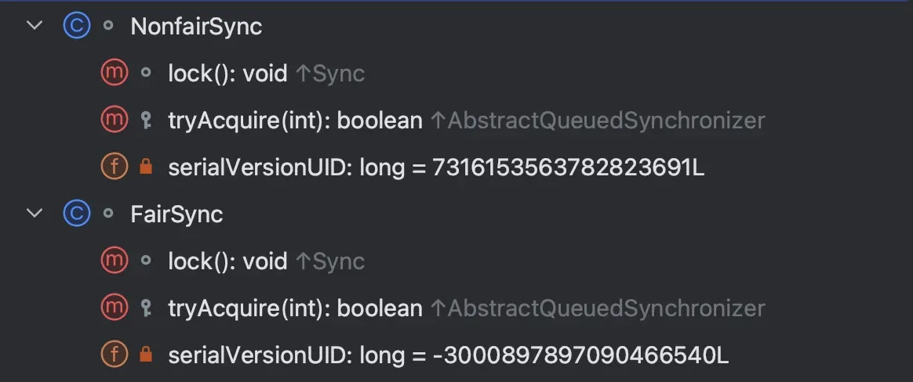This screenshot has width=913, height=382.
Task: Click the key icon beside FairSync tryAcquire
Action: [145, 308]
